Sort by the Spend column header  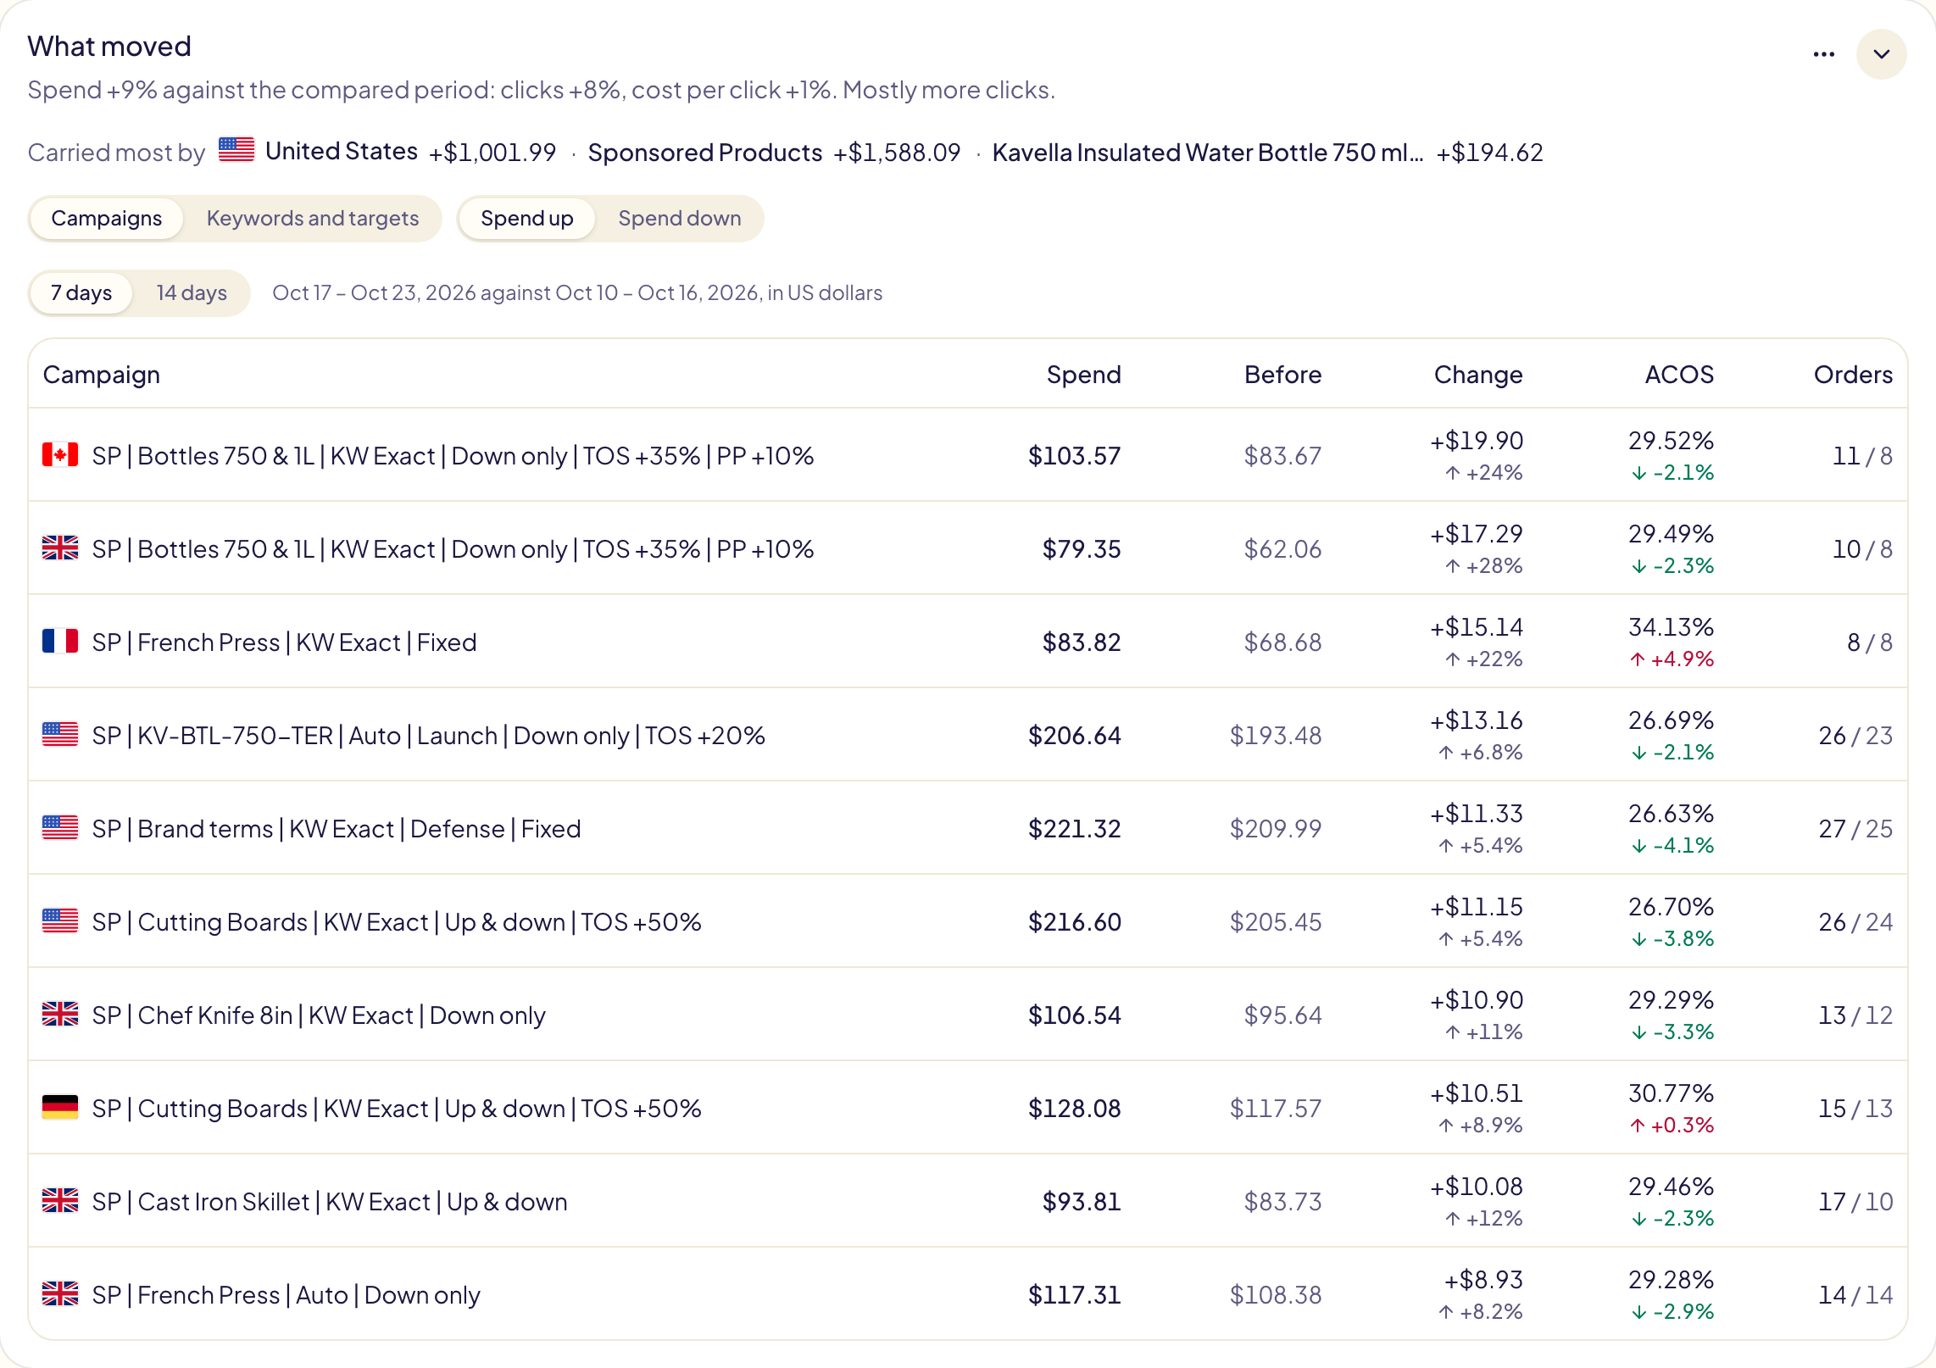[x=1084, y=375]
